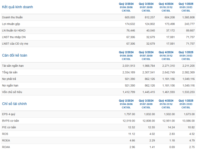Click Quý 3/2024 header in Cân đối kế toán
The height and width of the screenshot is (150, 197).
146,52
